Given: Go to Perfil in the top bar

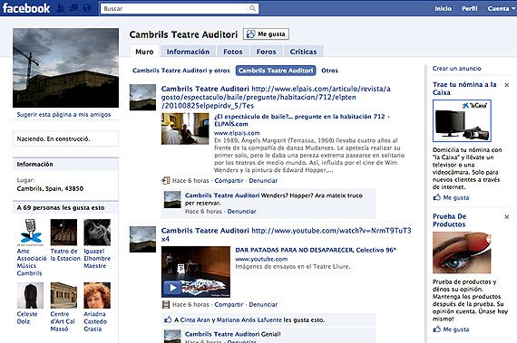Looking at the screenshot, I should click(470, 8).
